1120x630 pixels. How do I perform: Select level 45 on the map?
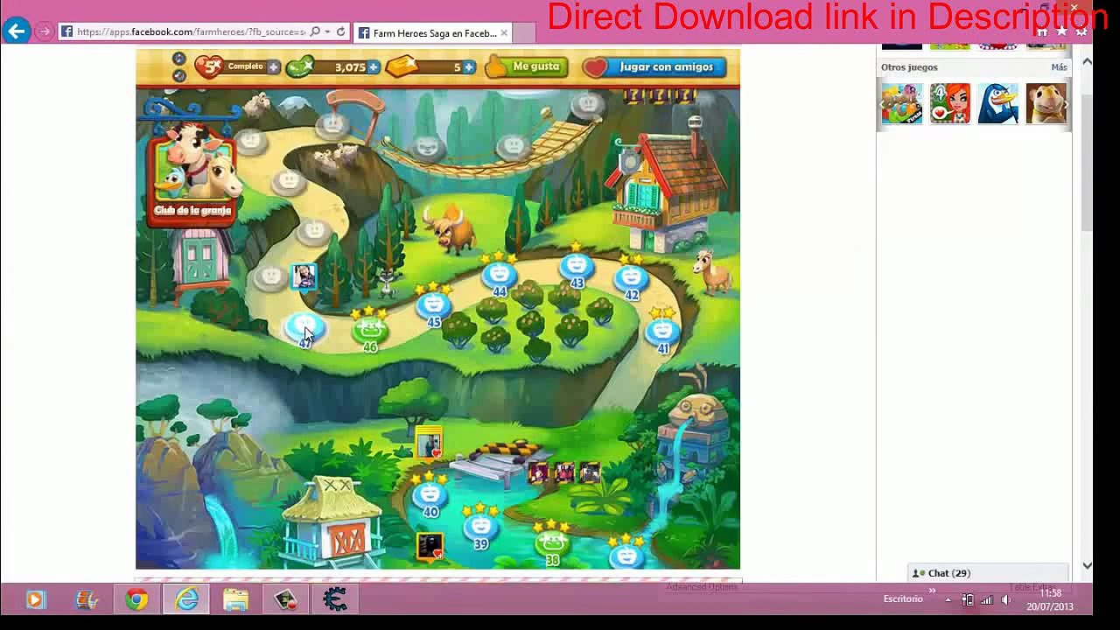pyautogui.click(x=433, y=305)
